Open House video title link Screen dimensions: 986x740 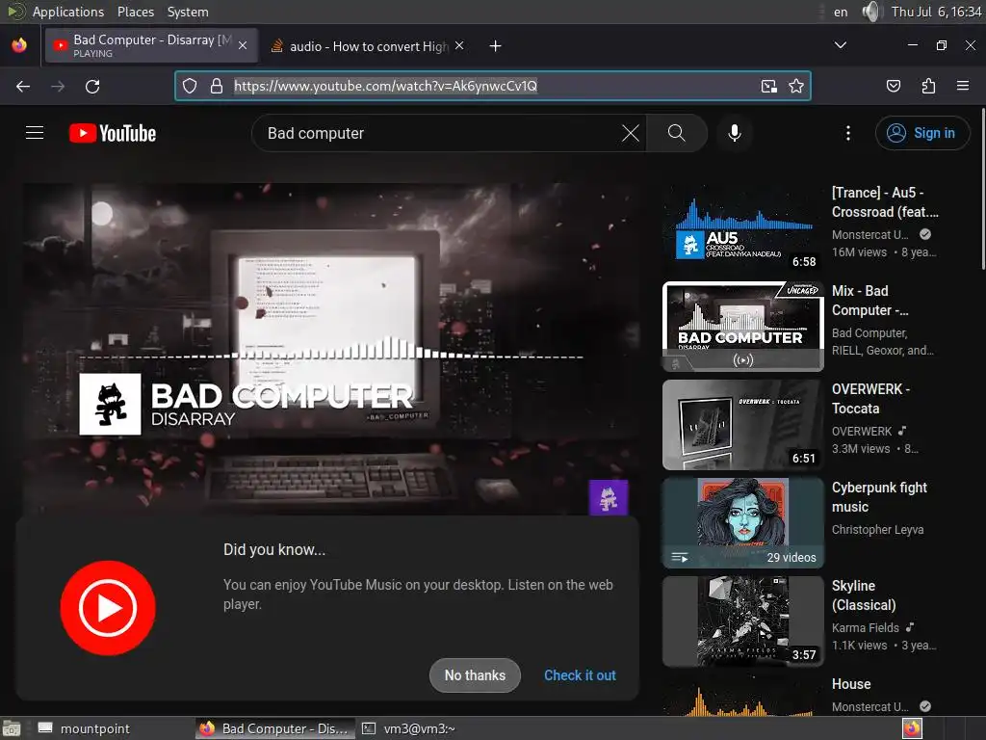pos(851,684)
